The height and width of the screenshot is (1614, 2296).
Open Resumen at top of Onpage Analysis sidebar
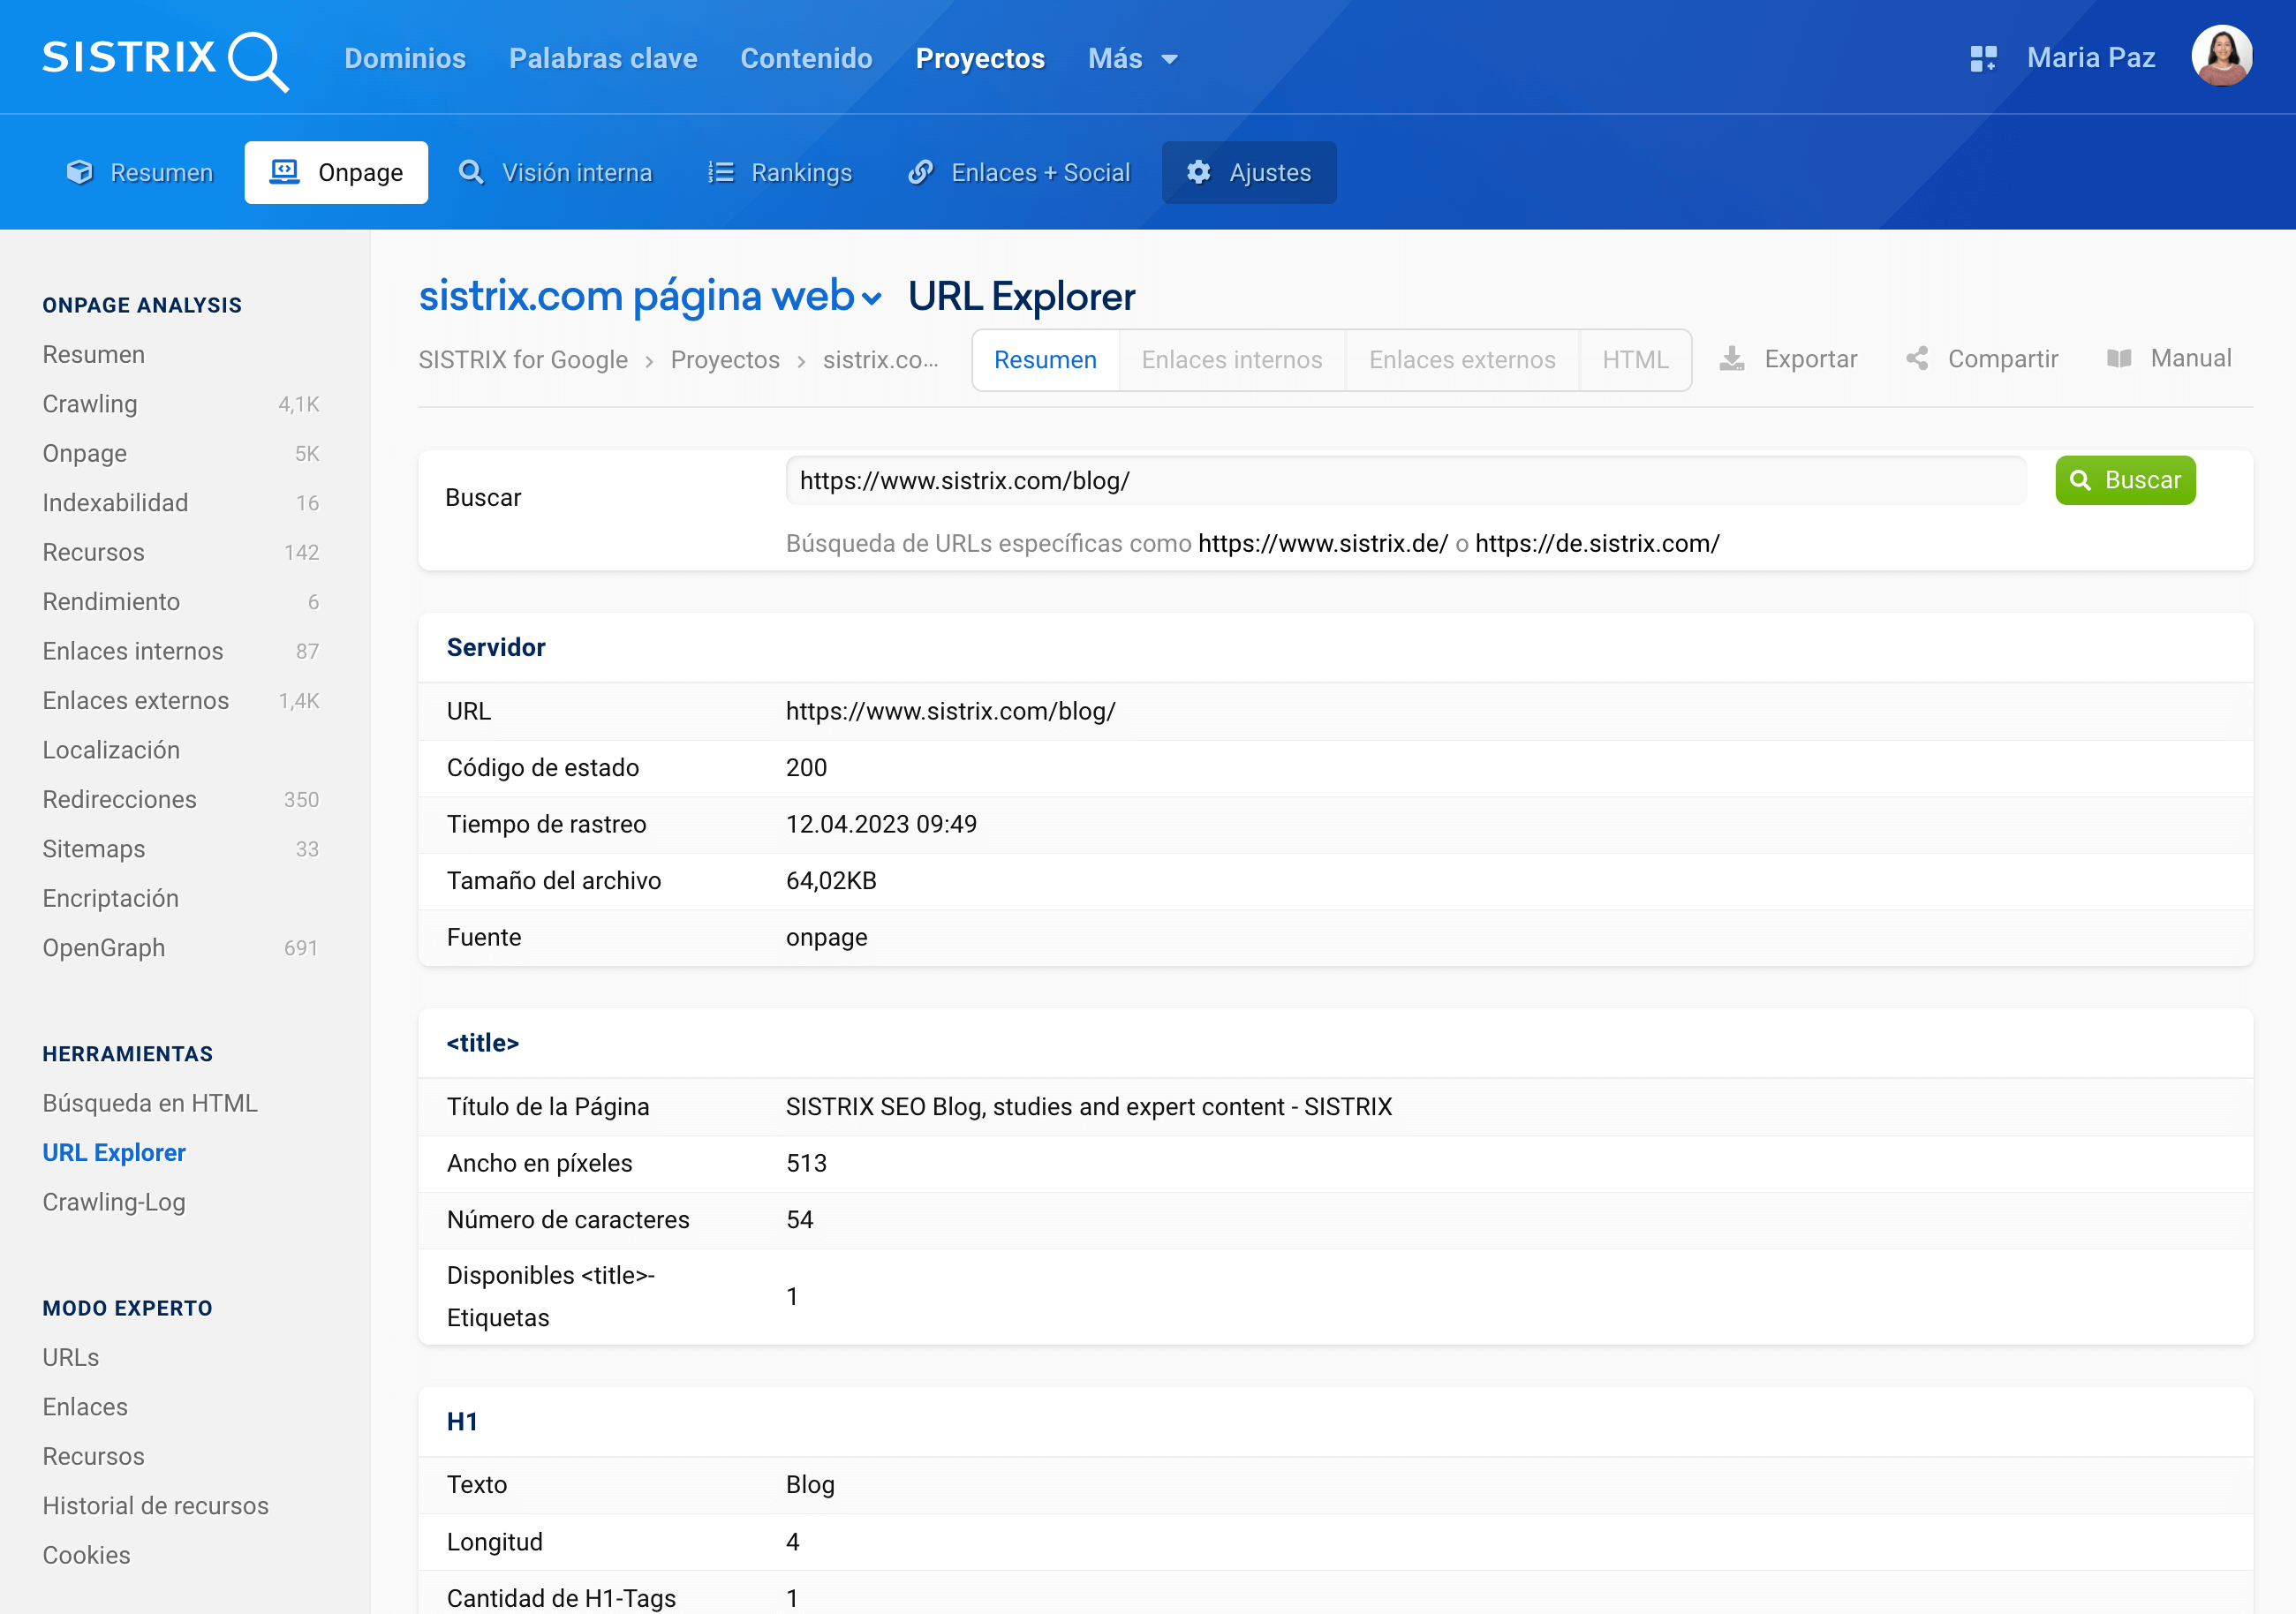pyautogui.click(x=93, y=355)
